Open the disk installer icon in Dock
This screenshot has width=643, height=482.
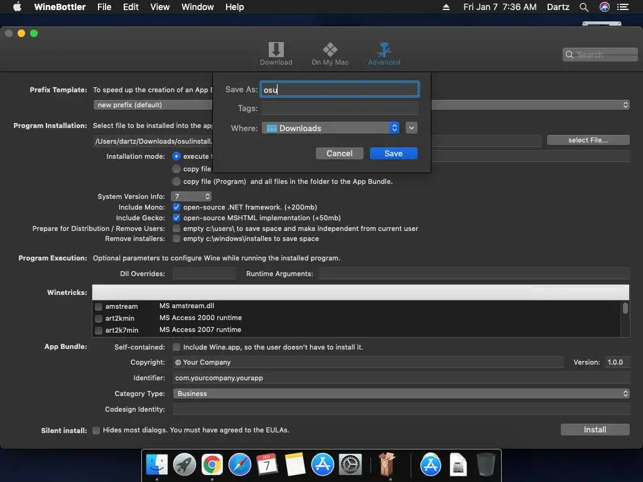click(x=458, y=464)
